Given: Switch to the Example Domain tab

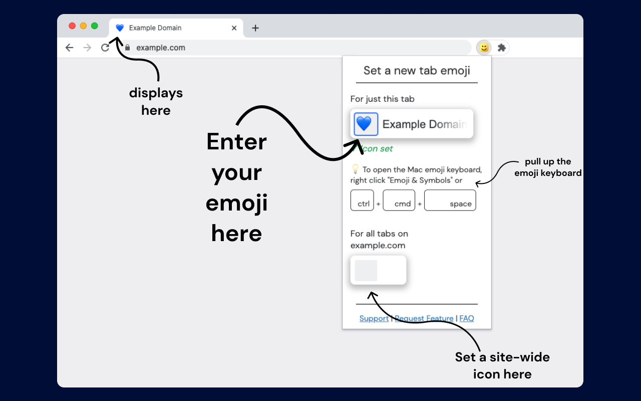Looking at the screenshot, I should tap(160, 28).
